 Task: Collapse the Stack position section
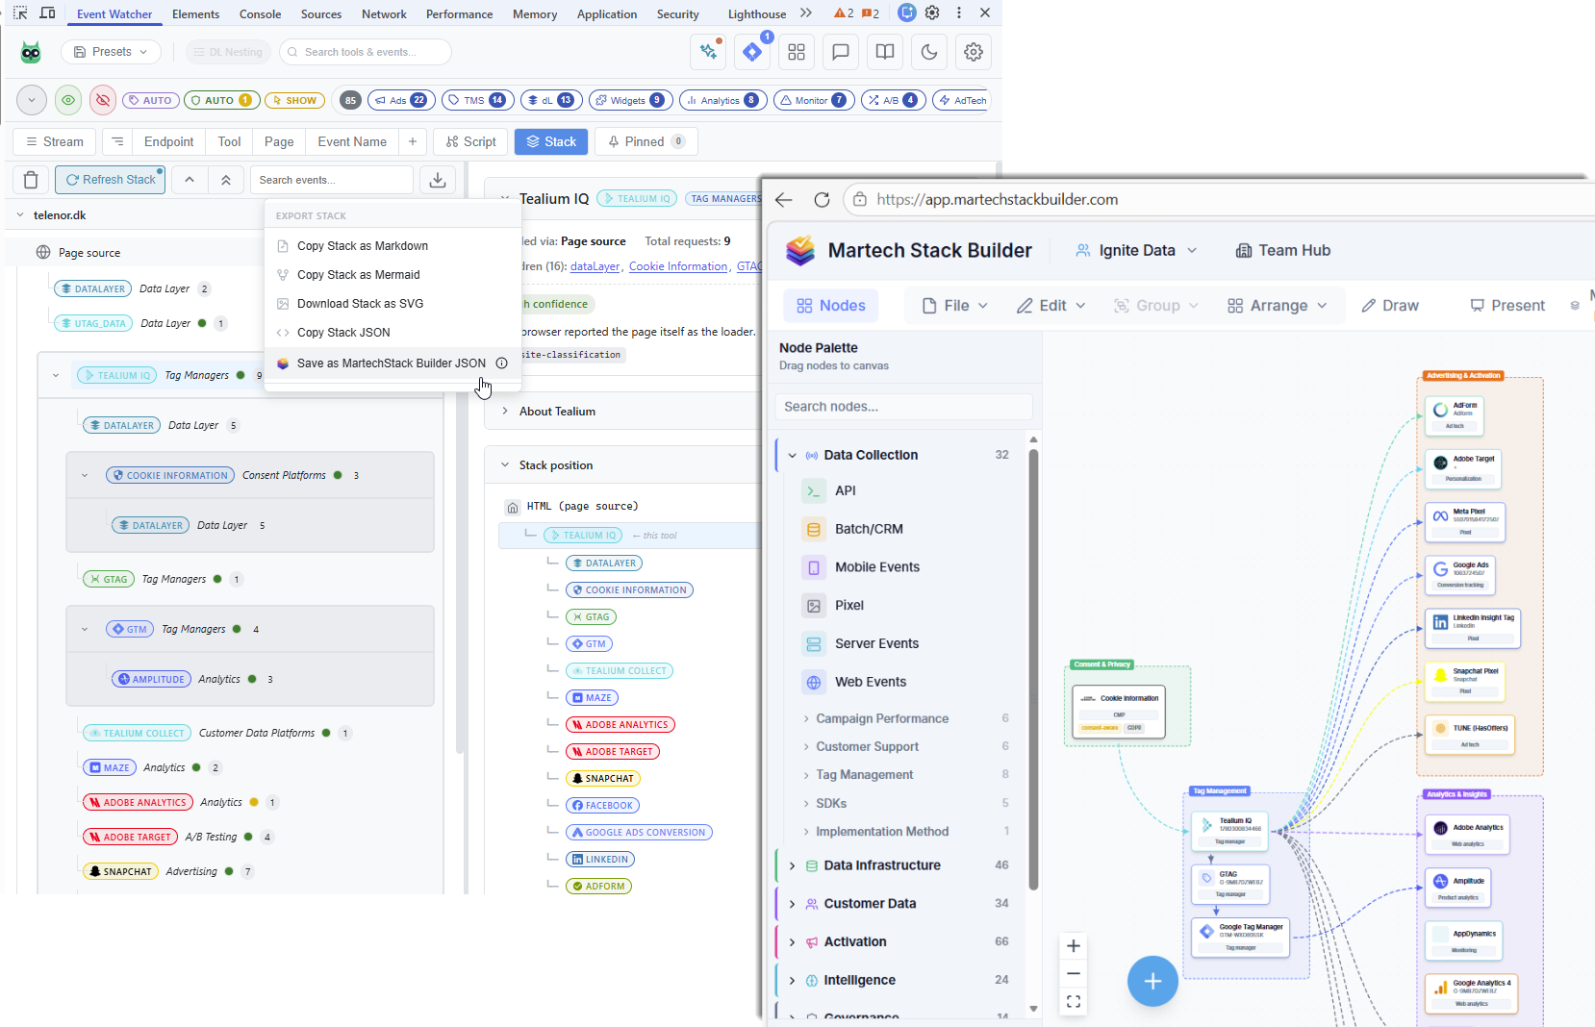click(x=505, y=465)
